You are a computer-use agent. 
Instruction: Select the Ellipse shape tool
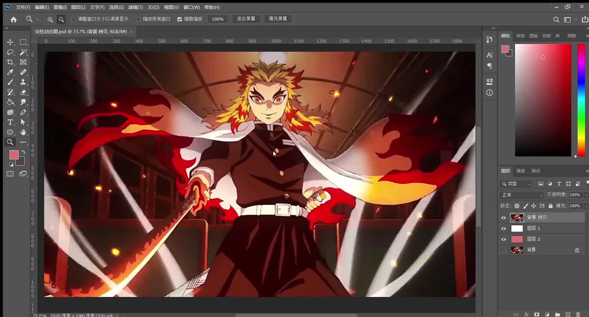click(x=10, y=132)
